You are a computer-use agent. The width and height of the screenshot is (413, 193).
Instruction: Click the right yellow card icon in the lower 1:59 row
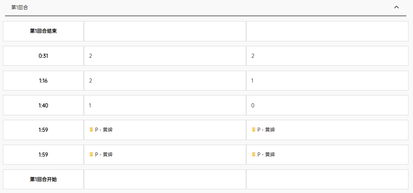click(x=254, y=154)
